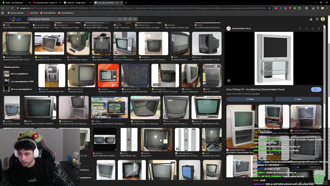Image resolution: width=330 pixels, height=186 pixels.
Task: Save the image with Save button
Action: [x=298, y=99]
